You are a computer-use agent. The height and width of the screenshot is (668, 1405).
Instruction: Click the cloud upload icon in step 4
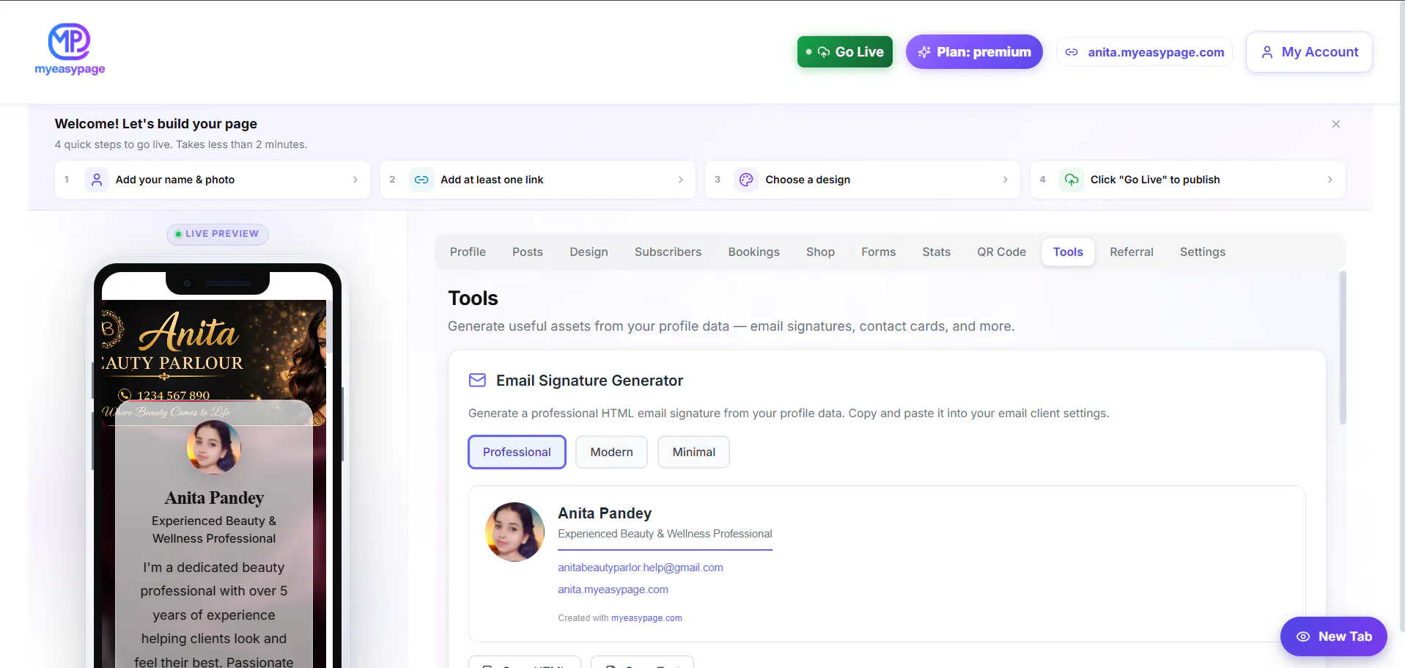pos(1072,180)
